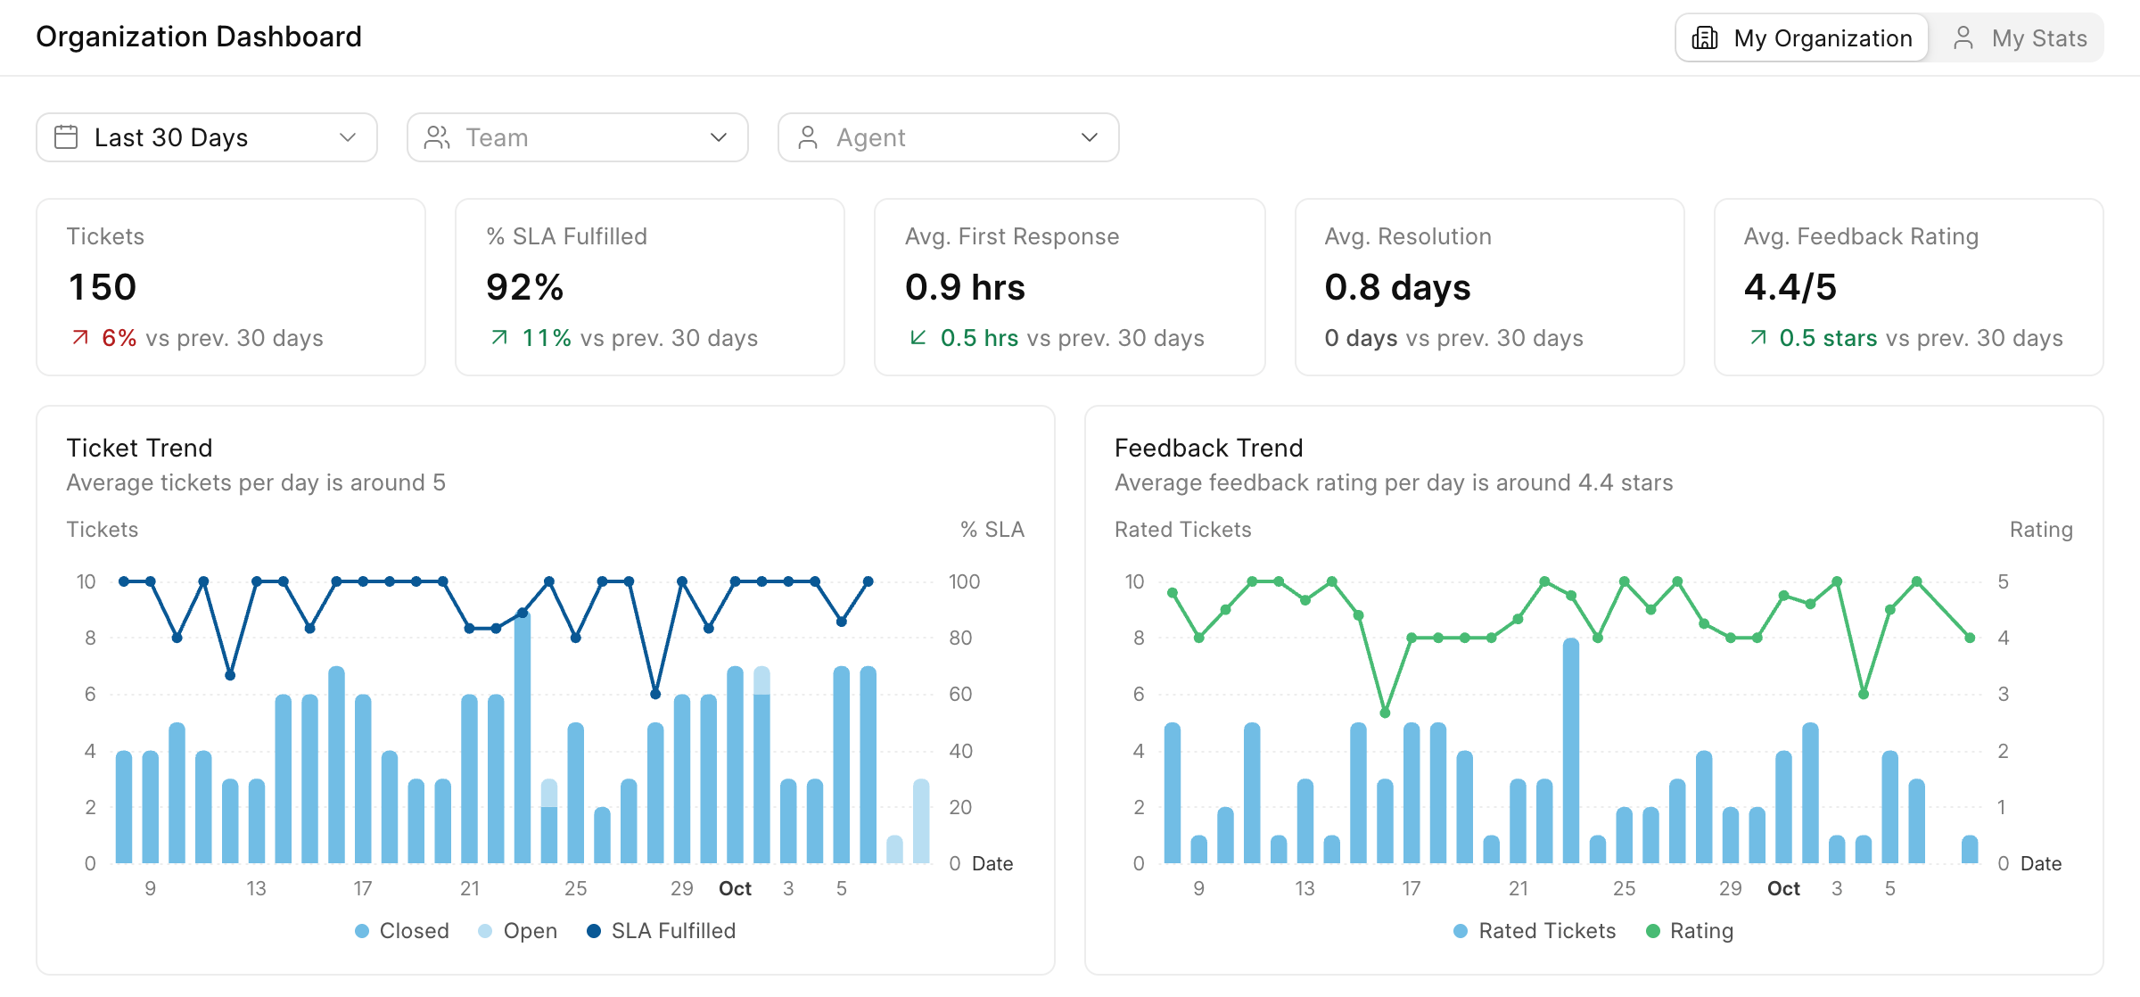2140x997 pixels.
Task: Click the chevron arrow in Agent dropdown
Action: tap(1090, 137)
